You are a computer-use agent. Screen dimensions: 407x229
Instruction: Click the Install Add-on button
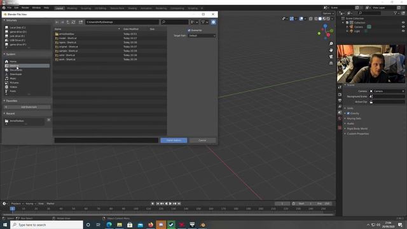(174, 140)
